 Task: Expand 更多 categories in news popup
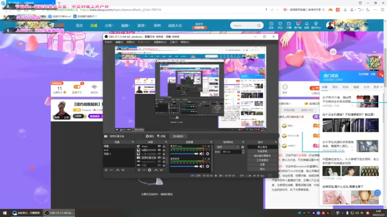pos(378,87)
